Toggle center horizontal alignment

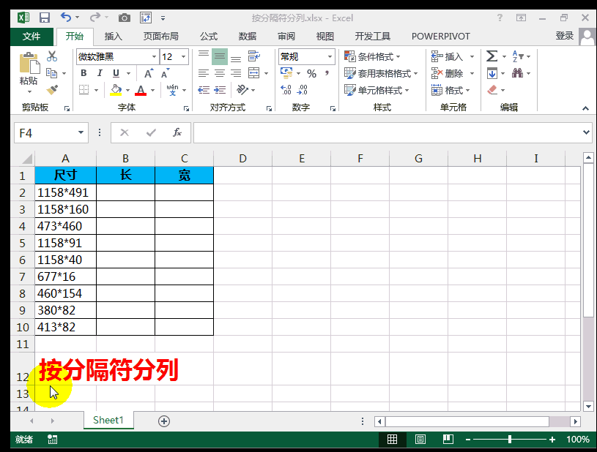tap(220, 73)
